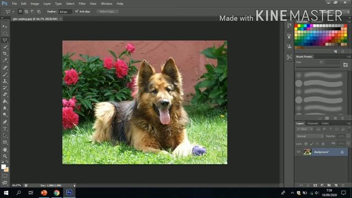Switch to the Channels tab
This screenshot has height=198, width=352.
312,123
